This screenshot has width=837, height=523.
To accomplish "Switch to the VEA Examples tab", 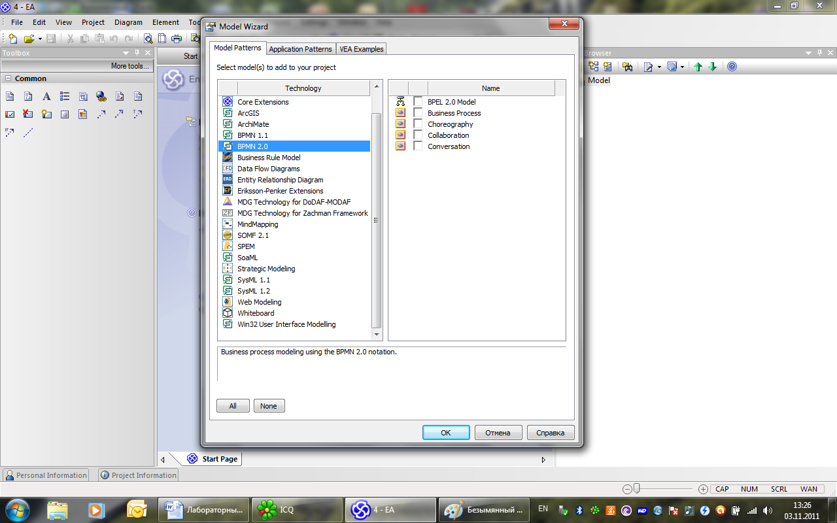I will pos(362,49).
